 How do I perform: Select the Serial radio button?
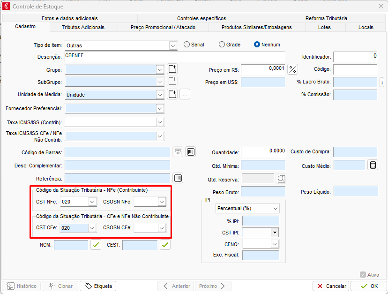click(187, 45)
